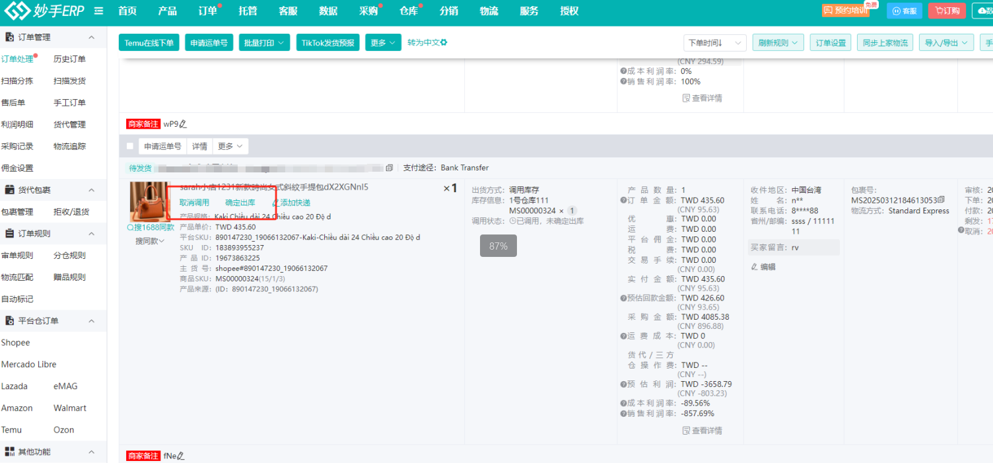
Task: Open the 下单时间 sort dropdown
Action: [714, 43]
